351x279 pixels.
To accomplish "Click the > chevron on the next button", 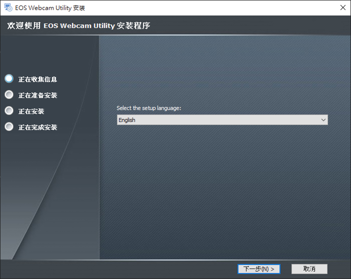I will tap(272, 269).
